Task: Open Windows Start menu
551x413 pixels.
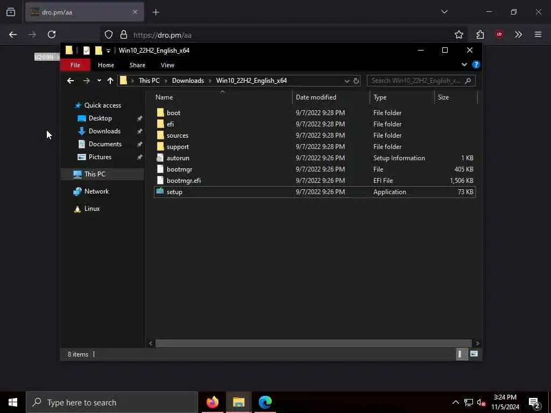Action: 13,402
